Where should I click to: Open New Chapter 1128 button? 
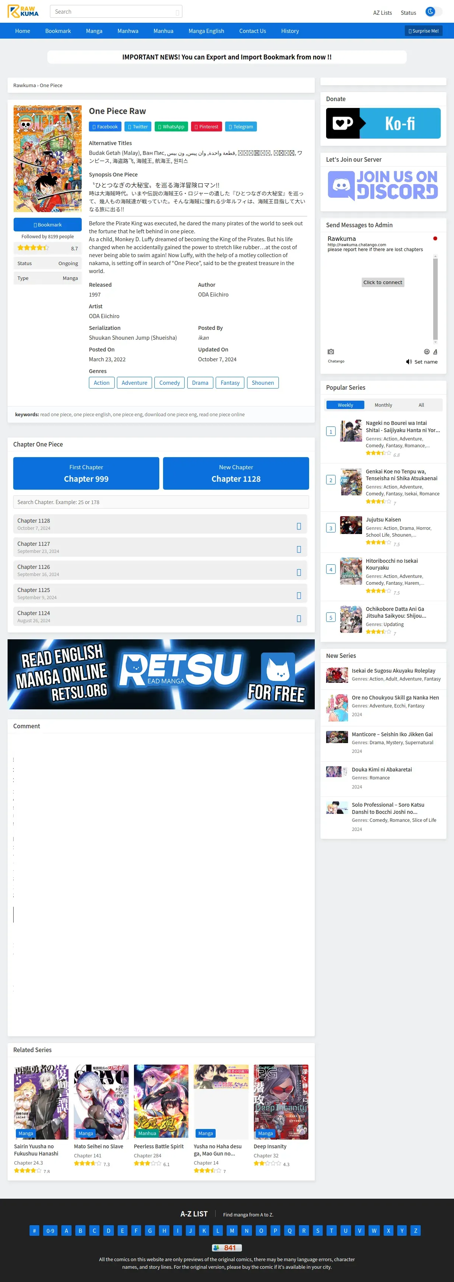pyautogui.click(x=236, y=473)
